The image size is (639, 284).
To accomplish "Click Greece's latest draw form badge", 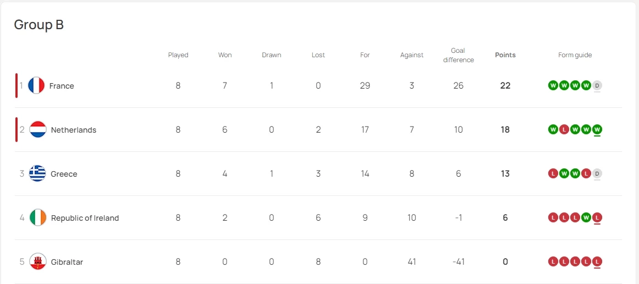I will point(597,173).
